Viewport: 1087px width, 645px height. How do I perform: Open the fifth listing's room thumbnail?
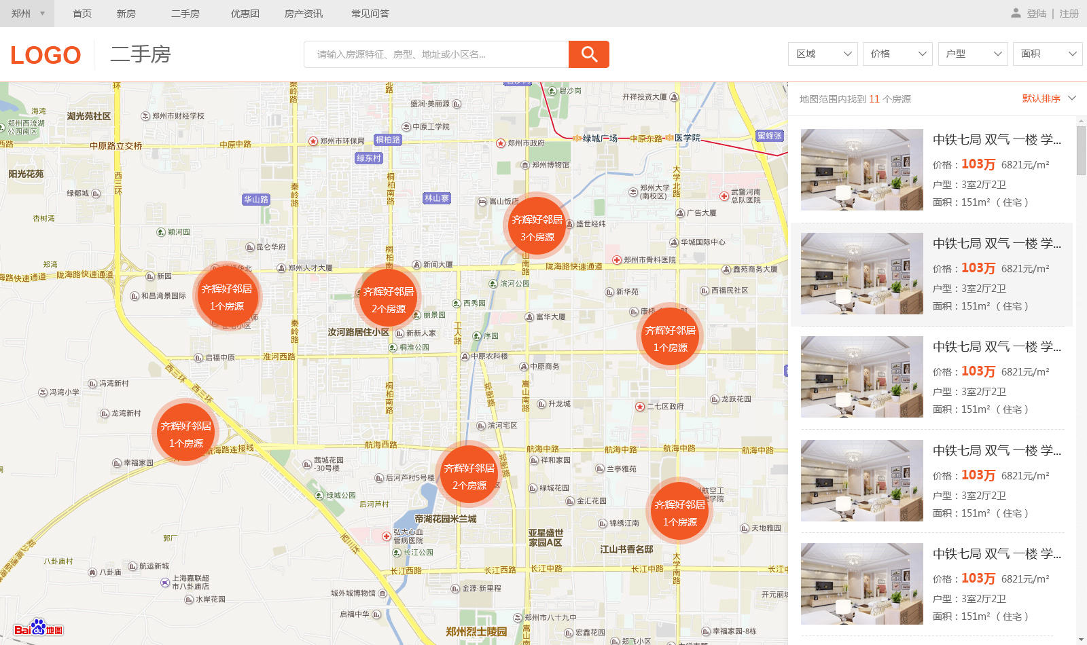pos(862,584)
